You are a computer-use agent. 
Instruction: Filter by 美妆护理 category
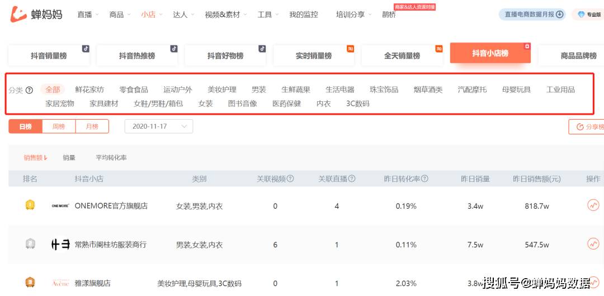(x=222, y=90)
